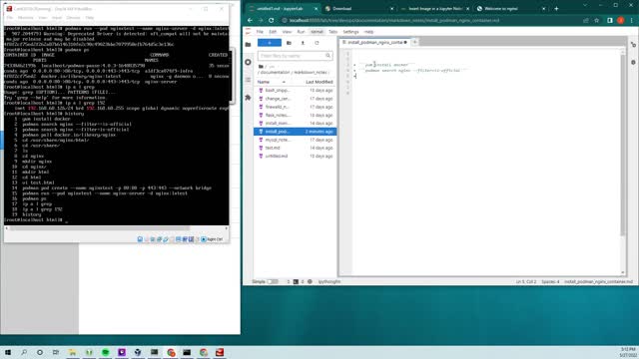Select the highlighted install_pod... file row

(296, 132)
